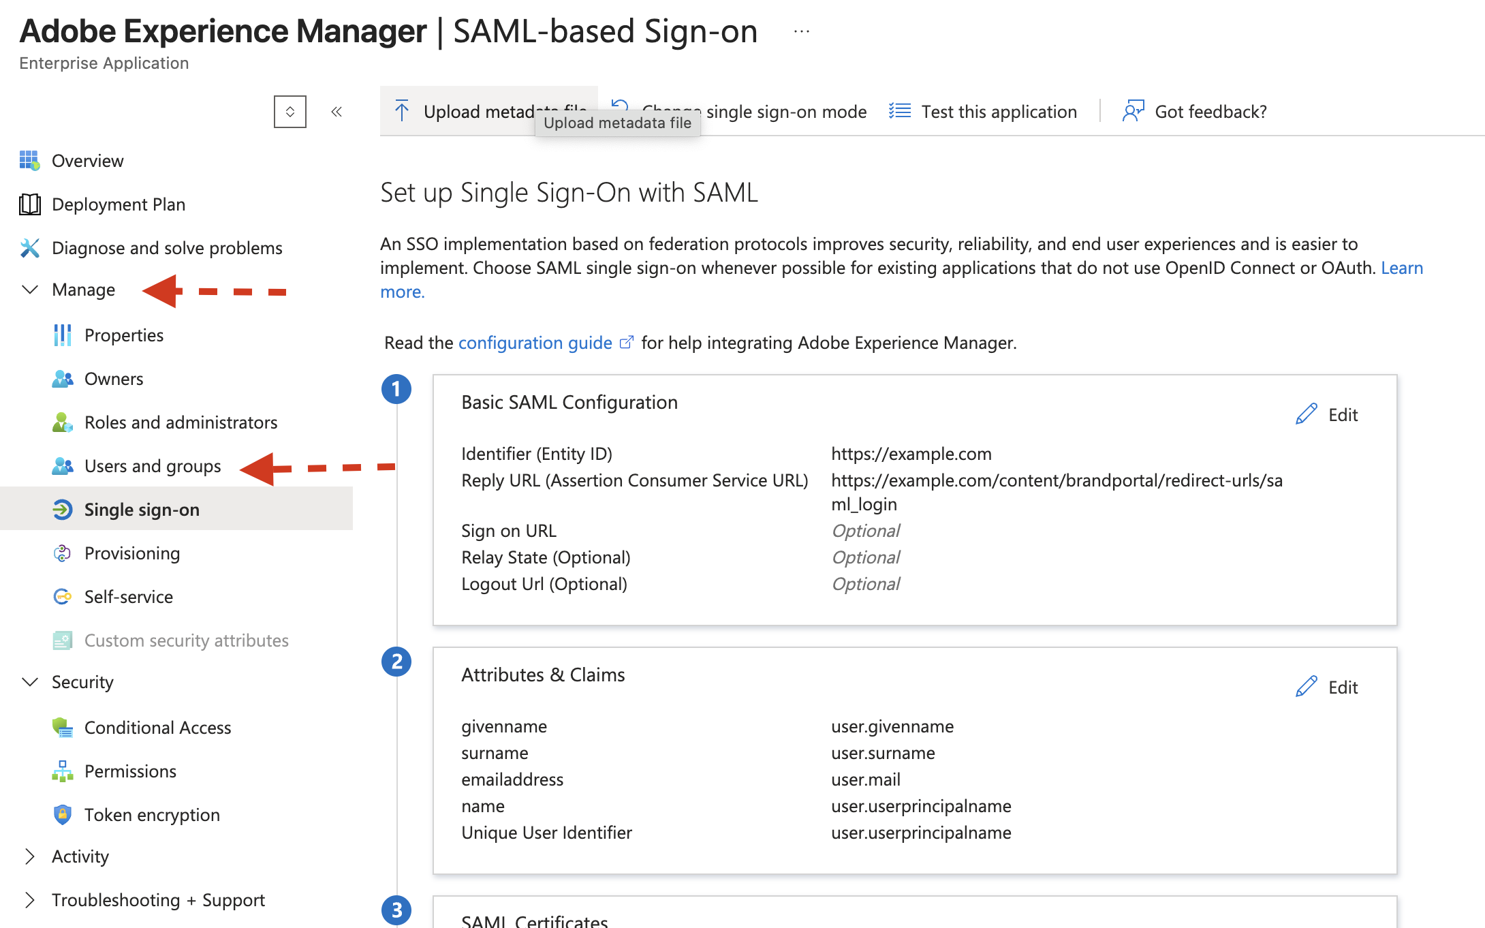Click the pencil icon for Attributes & Claims

coord(1306,687)
